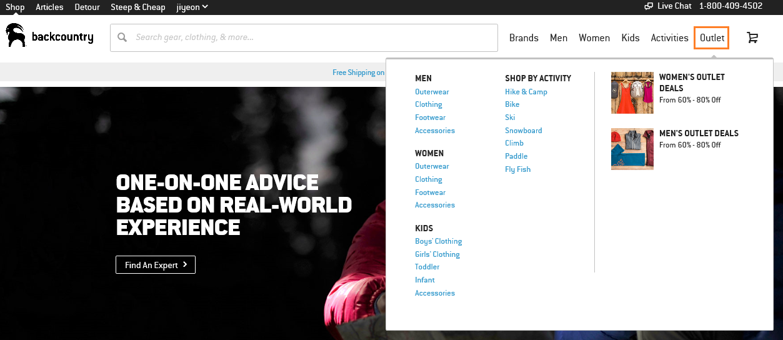Click the KIDS heading in Outlet menu
Image resolution: width=783 pixels, height=340 pixels.
(x=424, y=228)
